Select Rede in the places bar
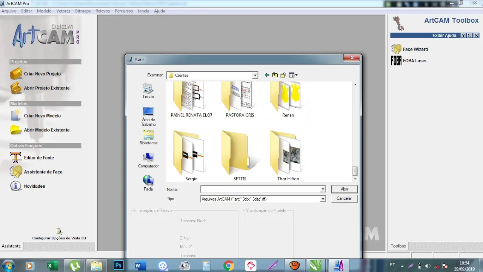This screenshot has height=272, width=483. point(148,183)
